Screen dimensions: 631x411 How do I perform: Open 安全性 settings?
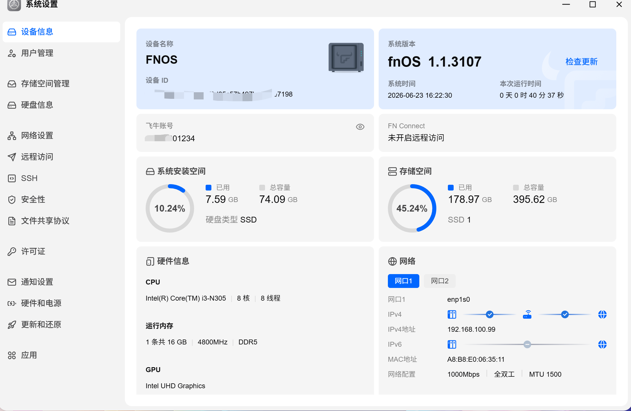61,199
